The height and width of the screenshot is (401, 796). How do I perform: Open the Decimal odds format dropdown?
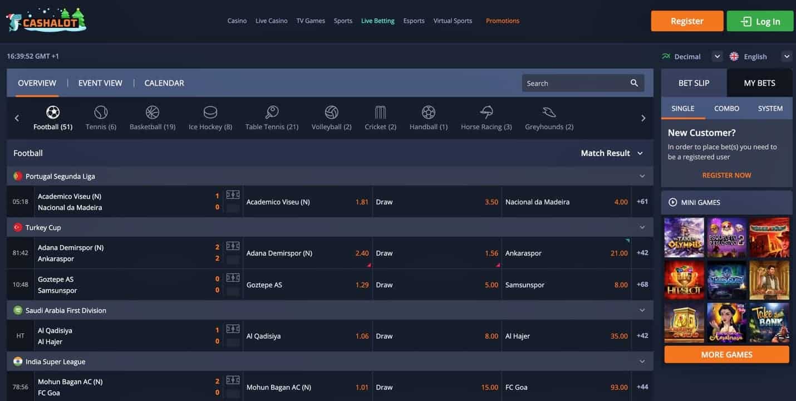pyautogui.click(x=717, y=56)
